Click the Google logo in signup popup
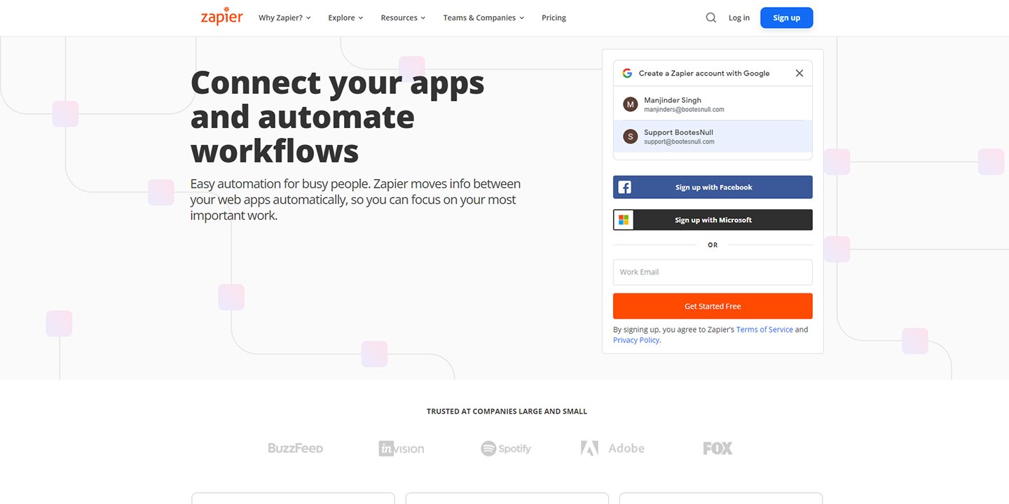This screenshot has height=504, width=1009. click(x=627, y=73)
